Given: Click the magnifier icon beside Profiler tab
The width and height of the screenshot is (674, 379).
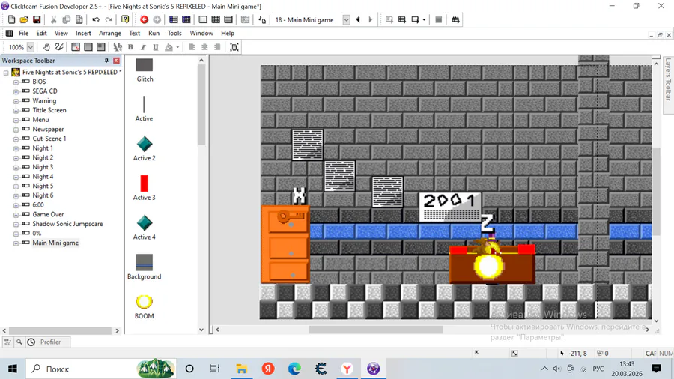Looking at the screenshot, I should pos(19,342).
